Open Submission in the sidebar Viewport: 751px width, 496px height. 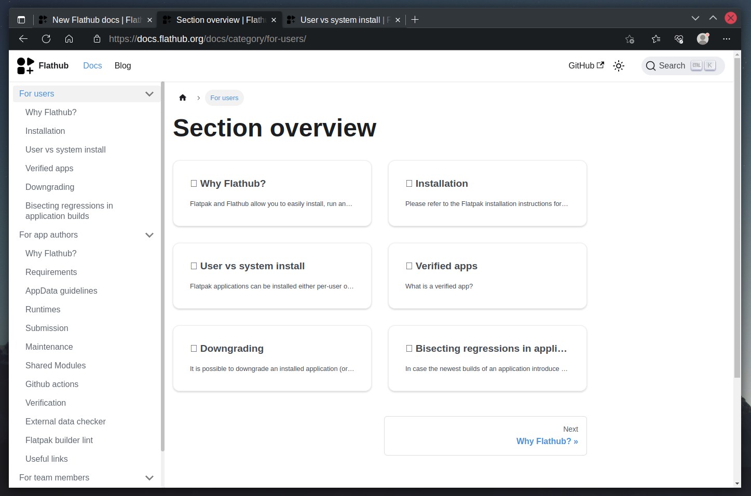[x=47, y=328]
